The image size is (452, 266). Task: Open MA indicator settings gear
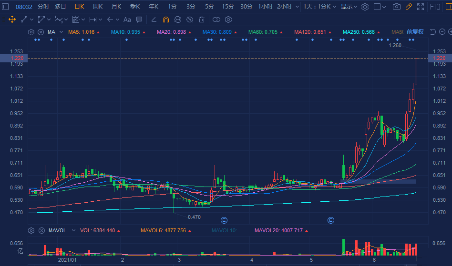(31, 32)
